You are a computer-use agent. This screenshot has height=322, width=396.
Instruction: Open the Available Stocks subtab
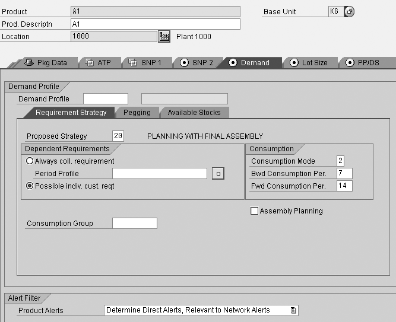click(x=194, y=113)
